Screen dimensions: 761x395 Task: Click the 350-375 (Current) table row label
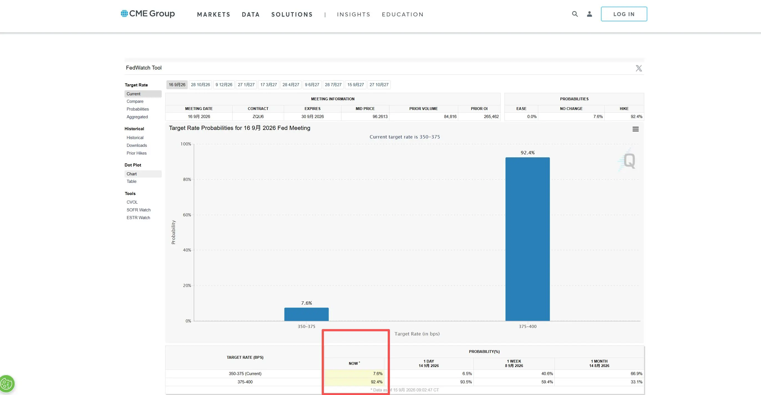tap(245, 374)
